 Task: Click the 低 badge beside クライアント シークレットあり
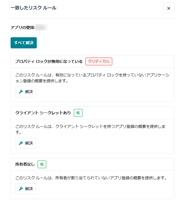(x=78, y=113)
